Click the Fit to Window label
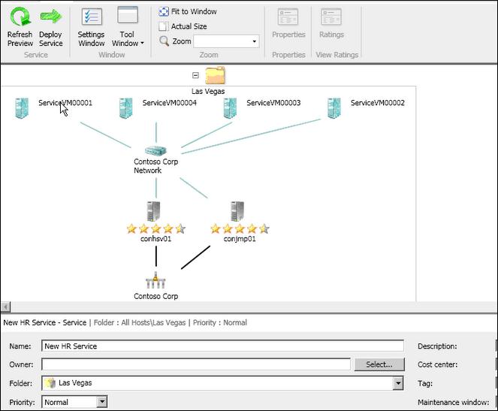The image size is (498, 411). [x=194, y=12]
